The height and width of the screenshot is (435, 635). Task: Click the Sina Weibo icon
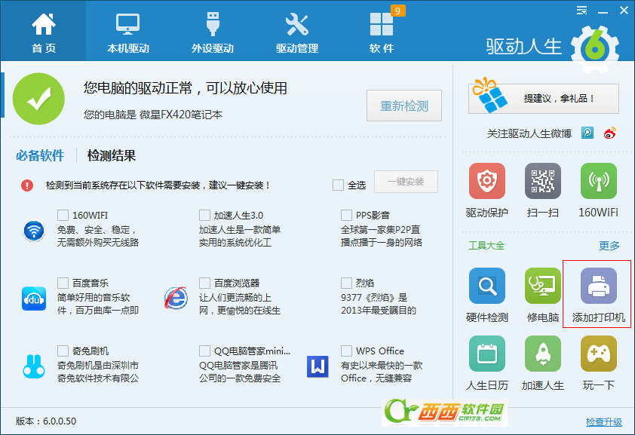[x=610, y=133]
